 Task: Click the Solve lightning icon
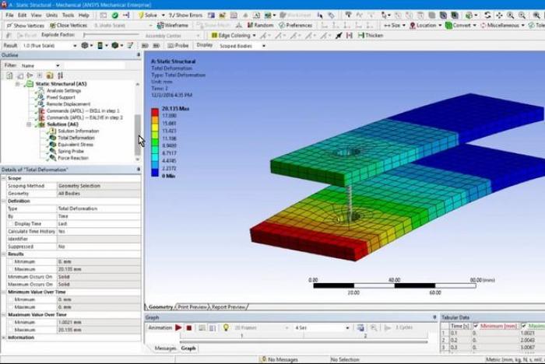click(x=143, y=15)
